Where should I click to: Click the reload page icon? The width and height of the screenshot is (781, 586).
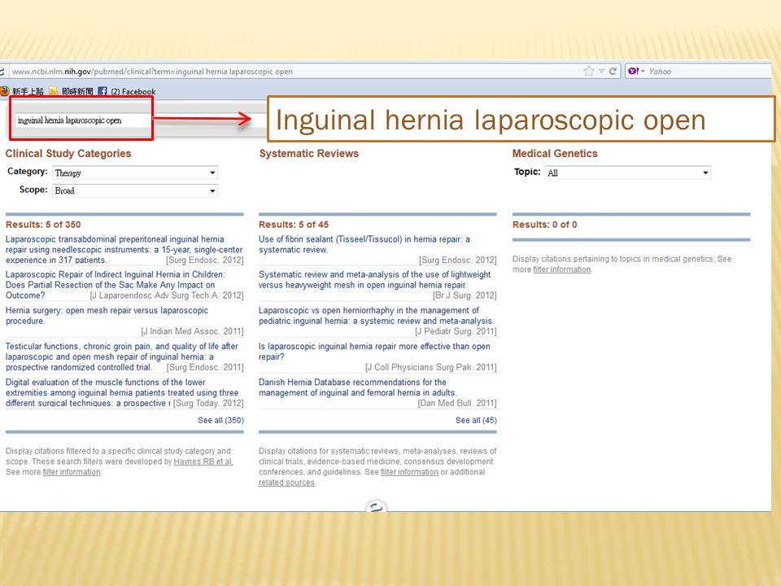click(613, 72)
